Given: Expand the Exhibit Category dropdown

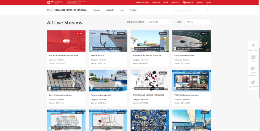Looking at the screenshot, I should pos(159,22).
